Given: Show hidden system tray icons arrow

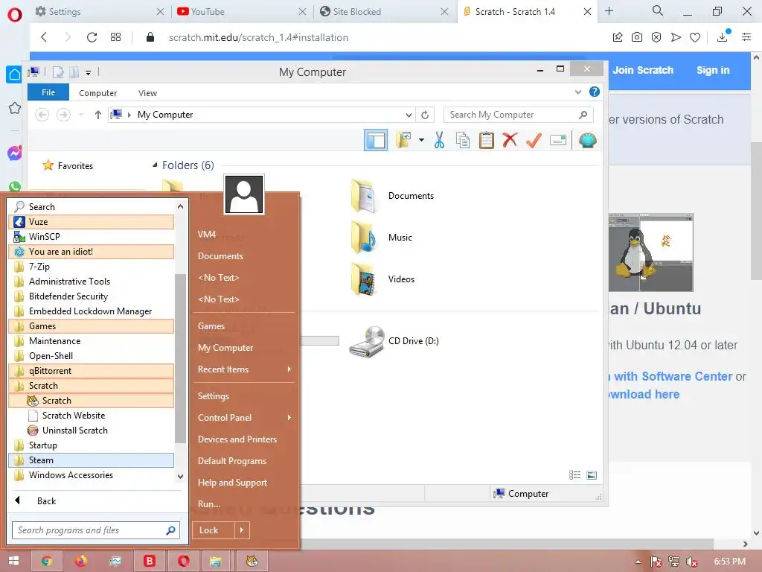Looking at the screenshot, I should [x=638, y=562].
